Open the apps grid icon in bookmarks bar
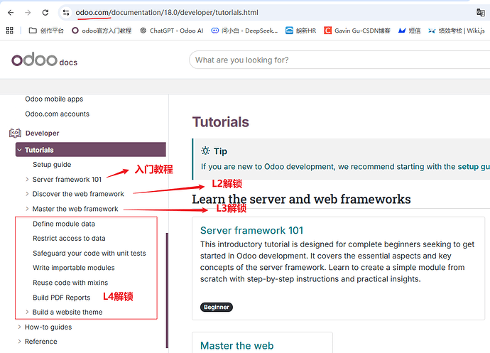Screen dimensions: 490x353 10,31
